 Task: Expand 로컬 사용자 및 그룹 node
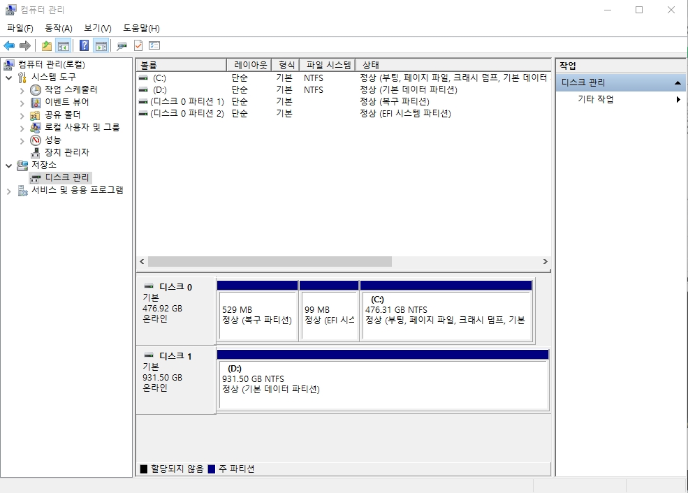[x=22, y=128]
